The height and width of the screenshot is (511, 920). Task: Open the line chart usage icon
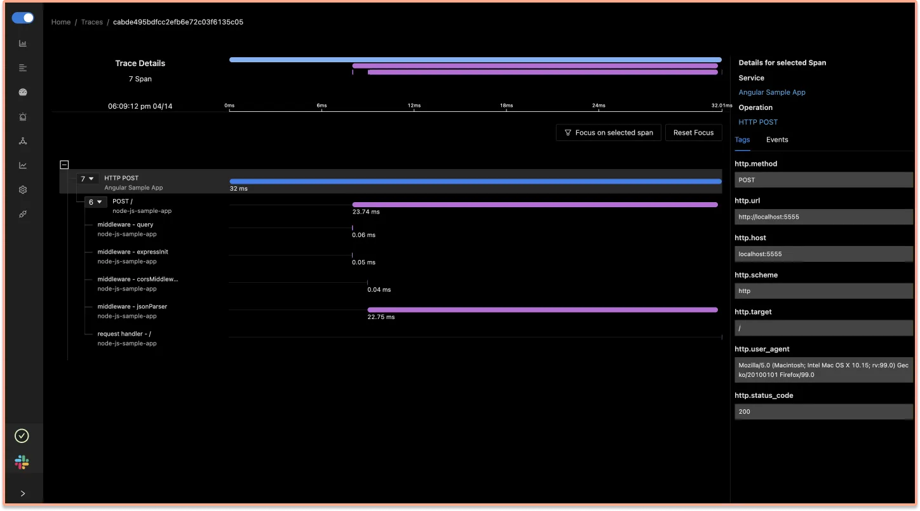pyautogui.click(x=23, y=165)
